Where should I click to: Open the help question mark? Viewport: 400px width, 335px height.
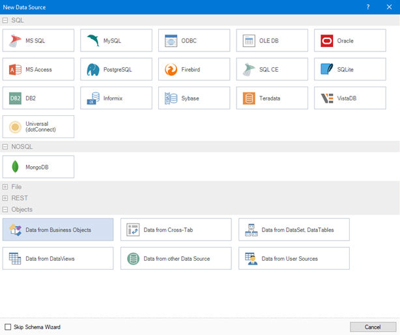tap(367, 7)
